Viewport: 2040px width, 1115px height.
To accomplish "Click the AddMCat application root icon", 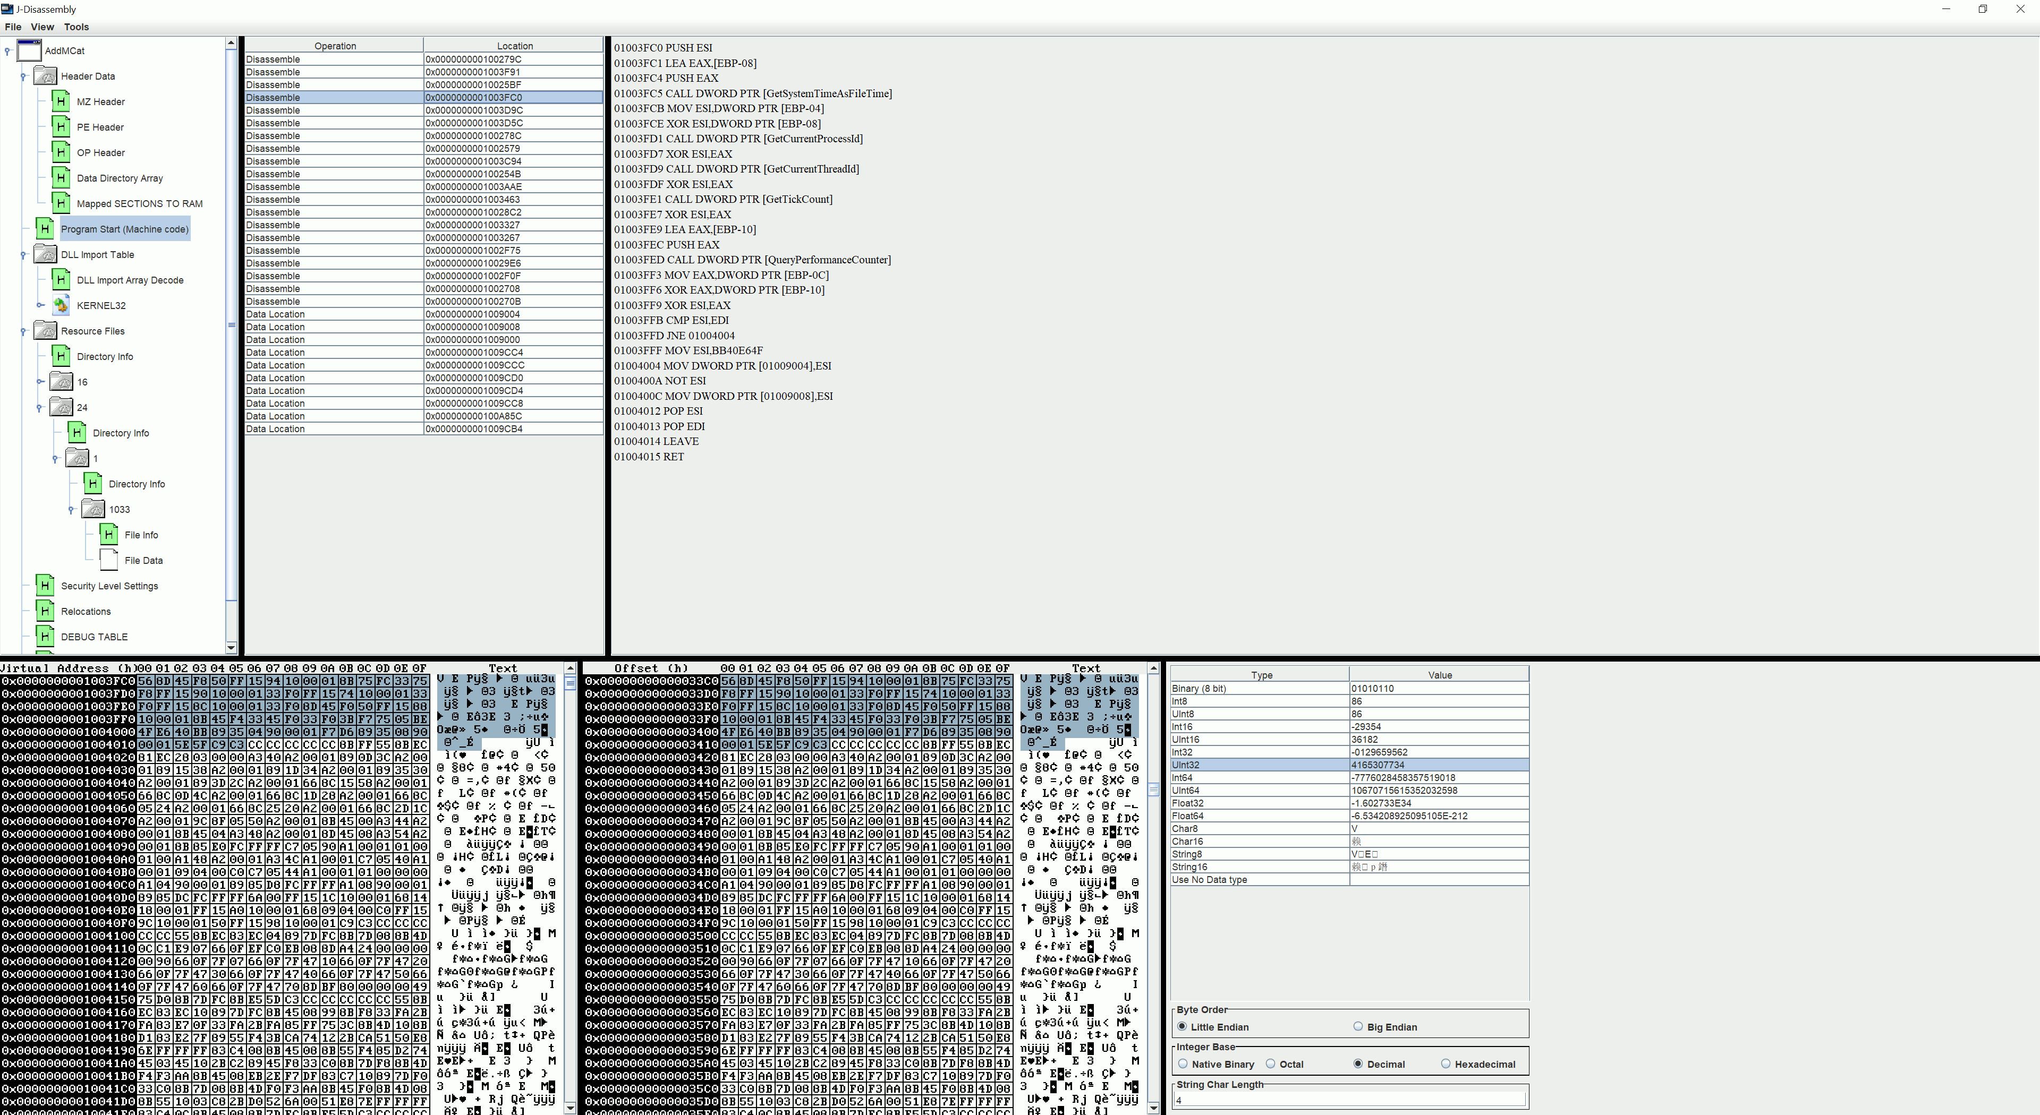I will click(29, 50).
